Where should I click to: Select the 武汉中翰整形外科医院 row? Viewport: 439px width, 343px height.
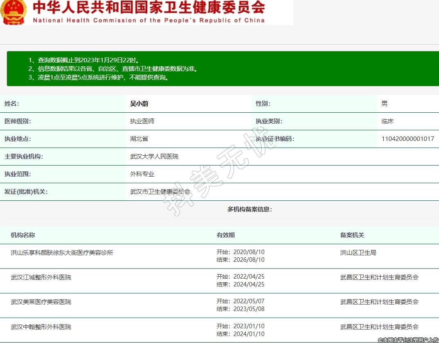pyautogui.click(x=41, y=327)
